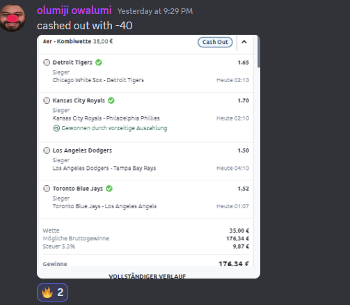Open the olumiji owalumi username
The image size is (350, 305).
[74, 10]
